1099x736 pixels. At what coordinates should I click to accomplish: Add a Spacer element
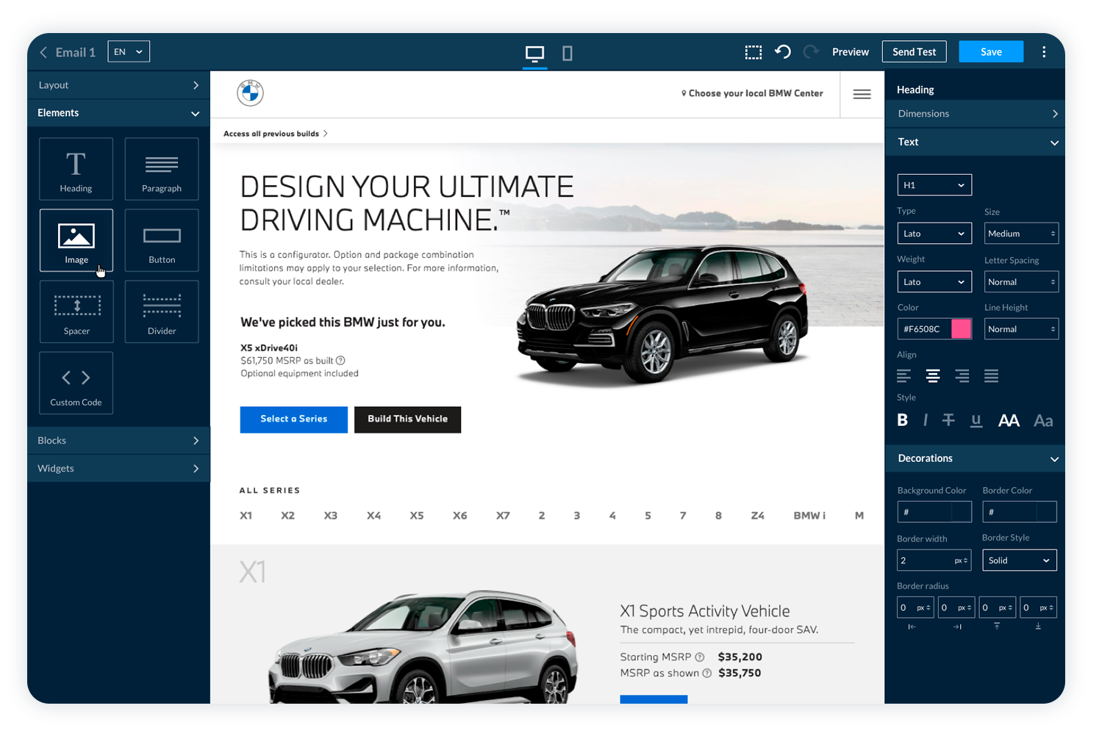tap(76, 311)
